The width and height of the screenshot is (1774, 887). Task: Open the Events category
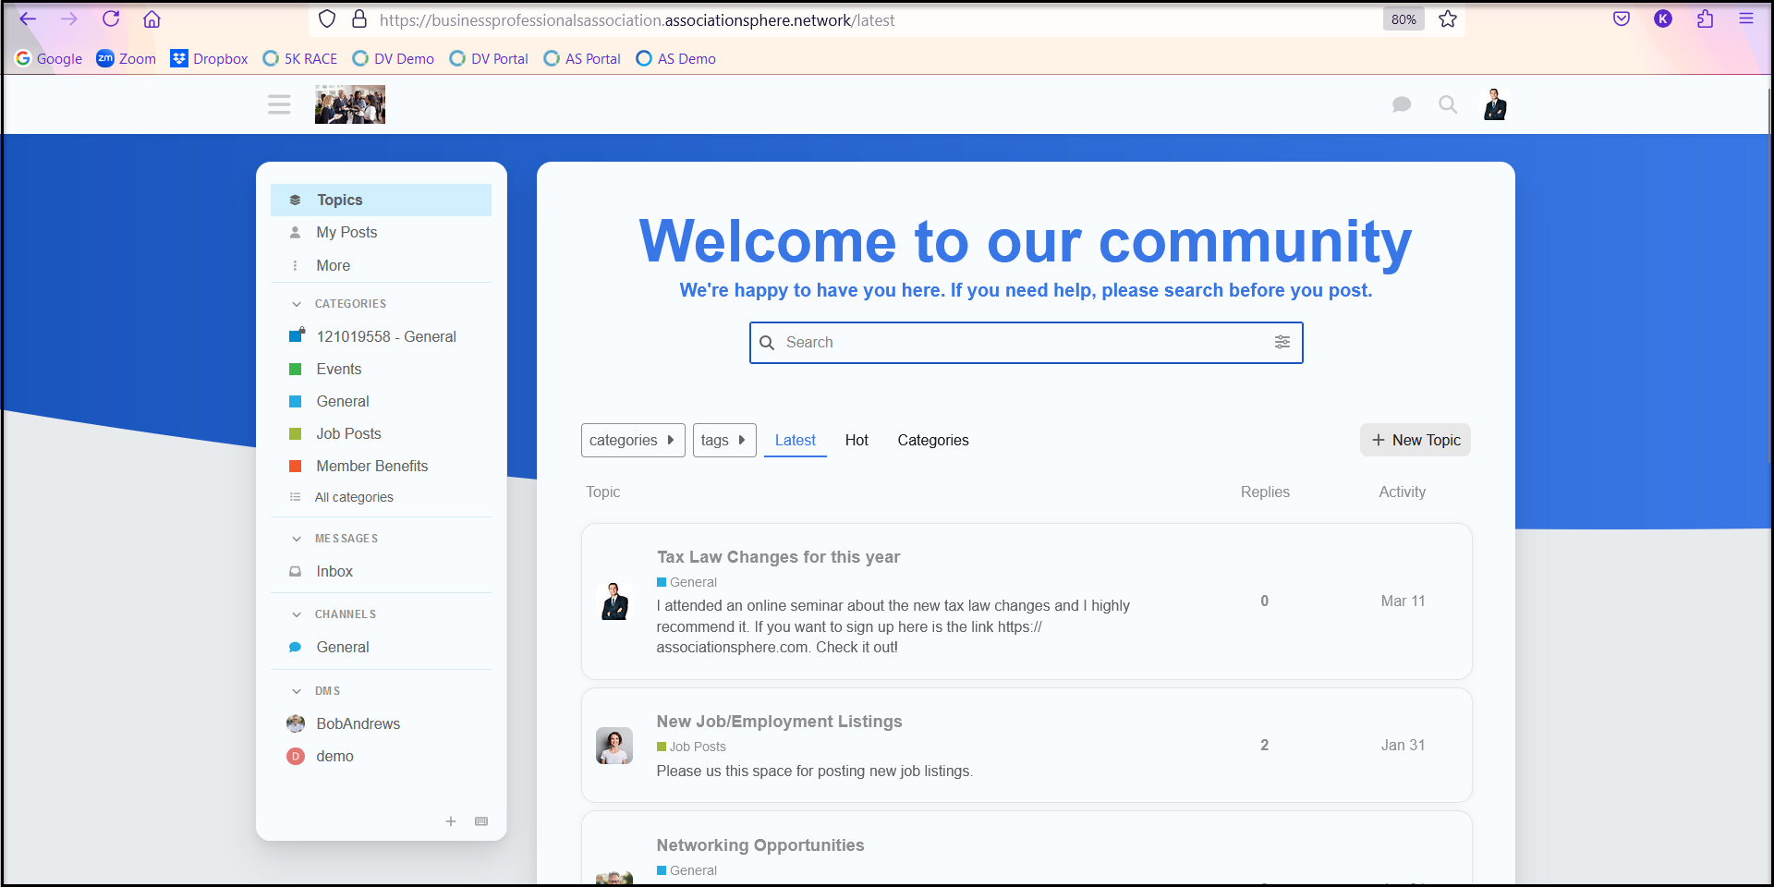(x=381, y=369)
